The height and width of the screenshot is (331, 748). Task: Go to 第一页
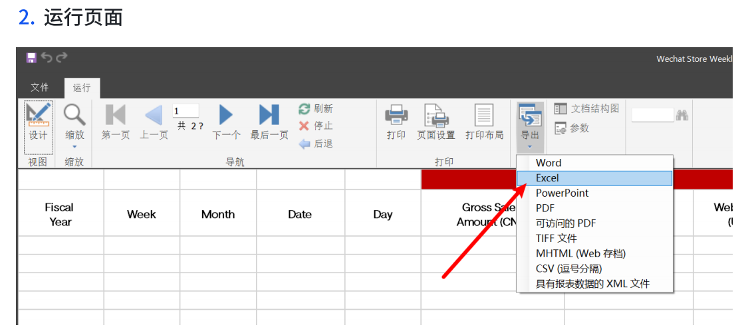click(116, 122)
